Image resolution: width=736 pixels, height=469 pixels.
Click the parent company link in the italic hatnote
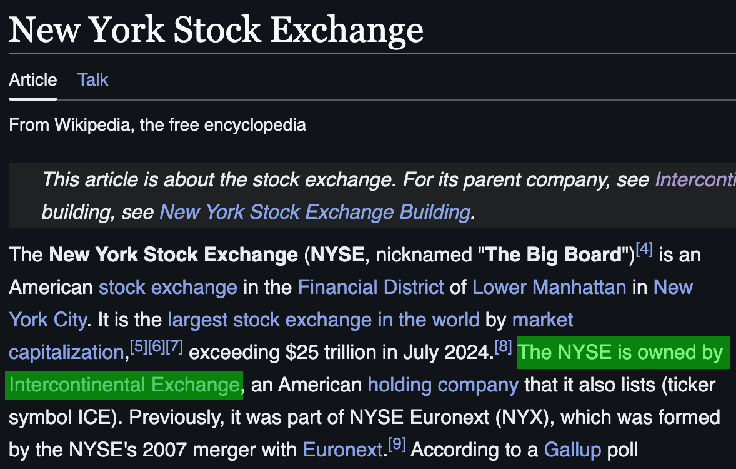pyautogui.click(x=695, y=181)
